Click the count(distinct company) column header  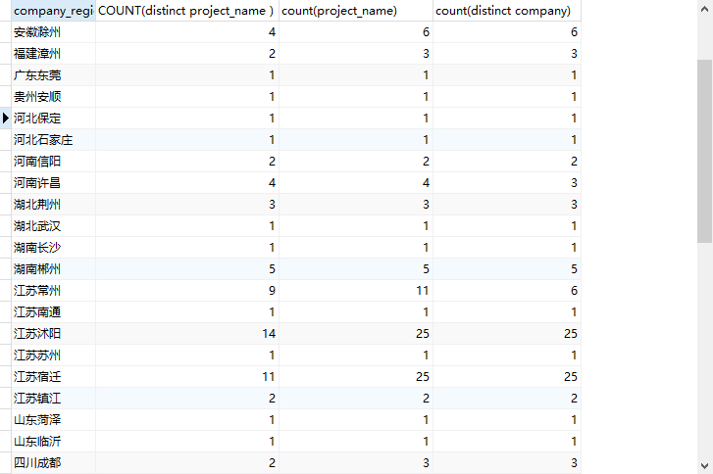tap(507, 11)
